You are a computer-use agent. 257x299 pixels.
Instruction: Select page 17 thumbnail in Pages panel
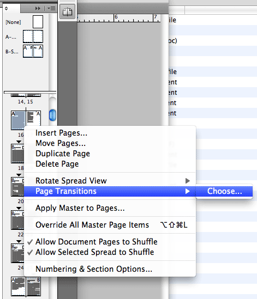click(33, 118)
